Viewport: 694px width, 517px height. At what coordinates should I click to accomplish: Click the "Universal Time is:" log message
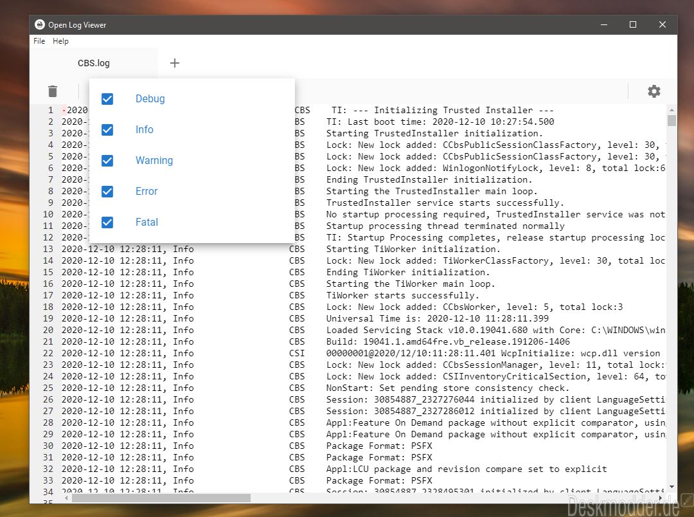coord(438,318)
